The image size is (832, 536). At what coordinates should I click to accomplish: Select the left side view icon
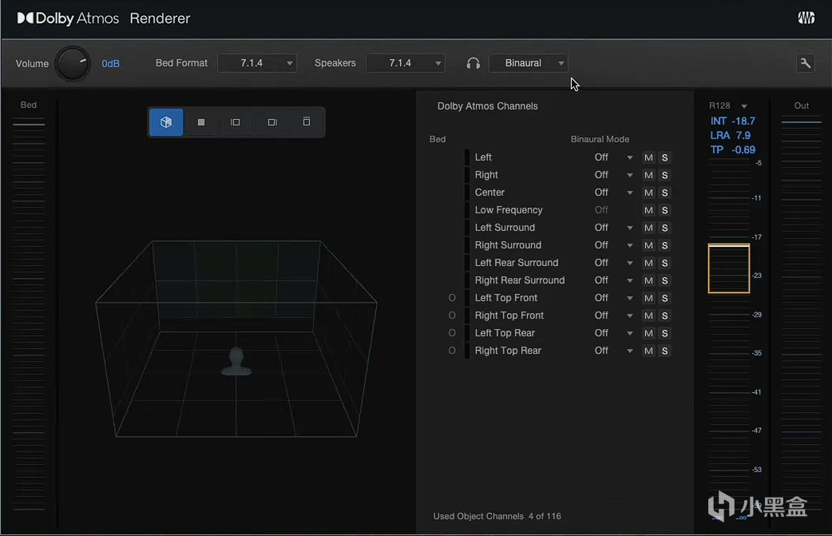point(236,122)
